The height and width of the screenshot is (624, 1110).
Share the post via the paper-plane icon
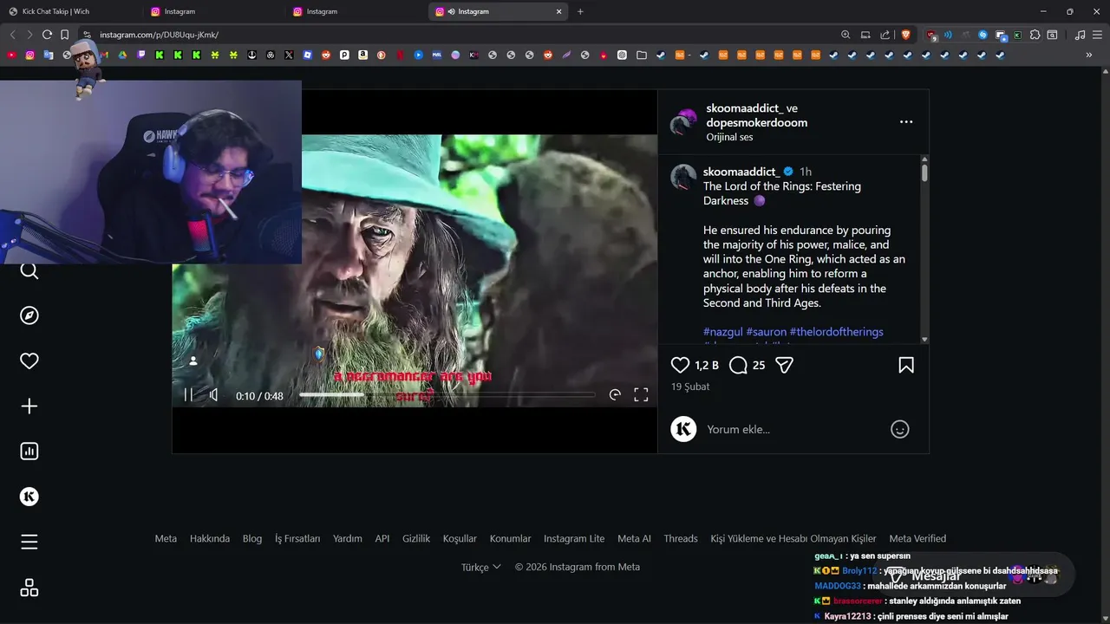[x=785, y=366]
